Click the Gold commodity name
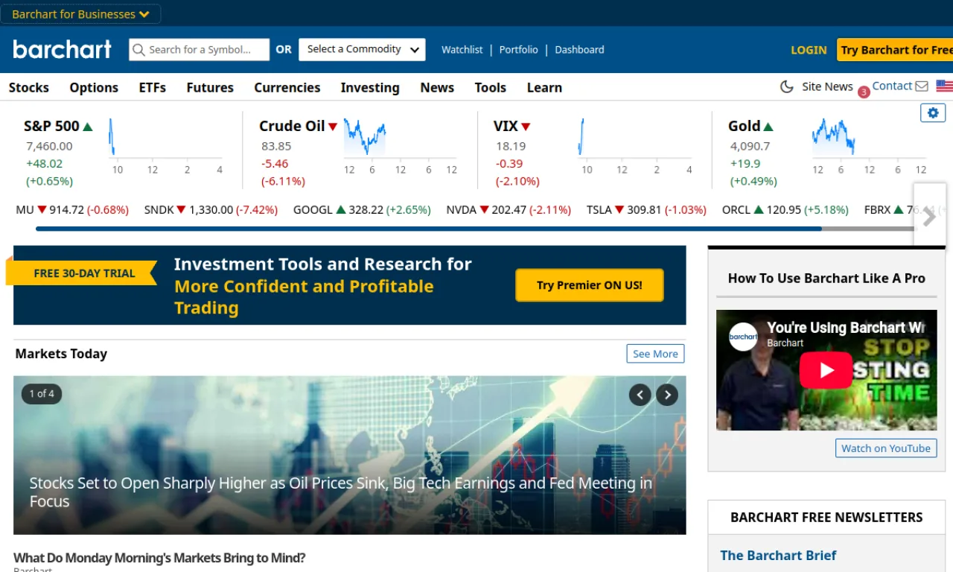953x572 pixels. tap(745, 126)
